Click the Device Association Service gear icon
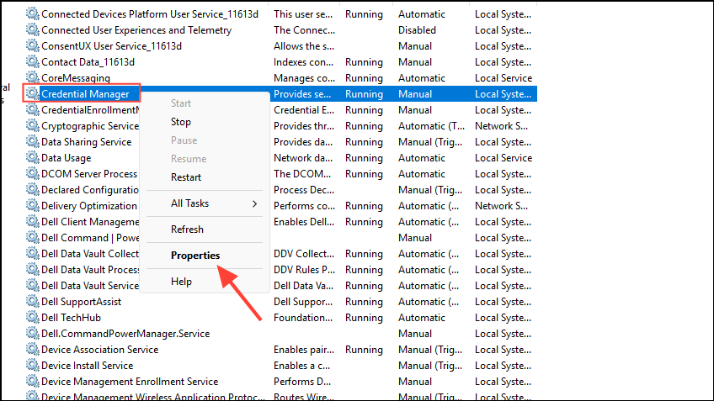 click(x=33, y=350)
